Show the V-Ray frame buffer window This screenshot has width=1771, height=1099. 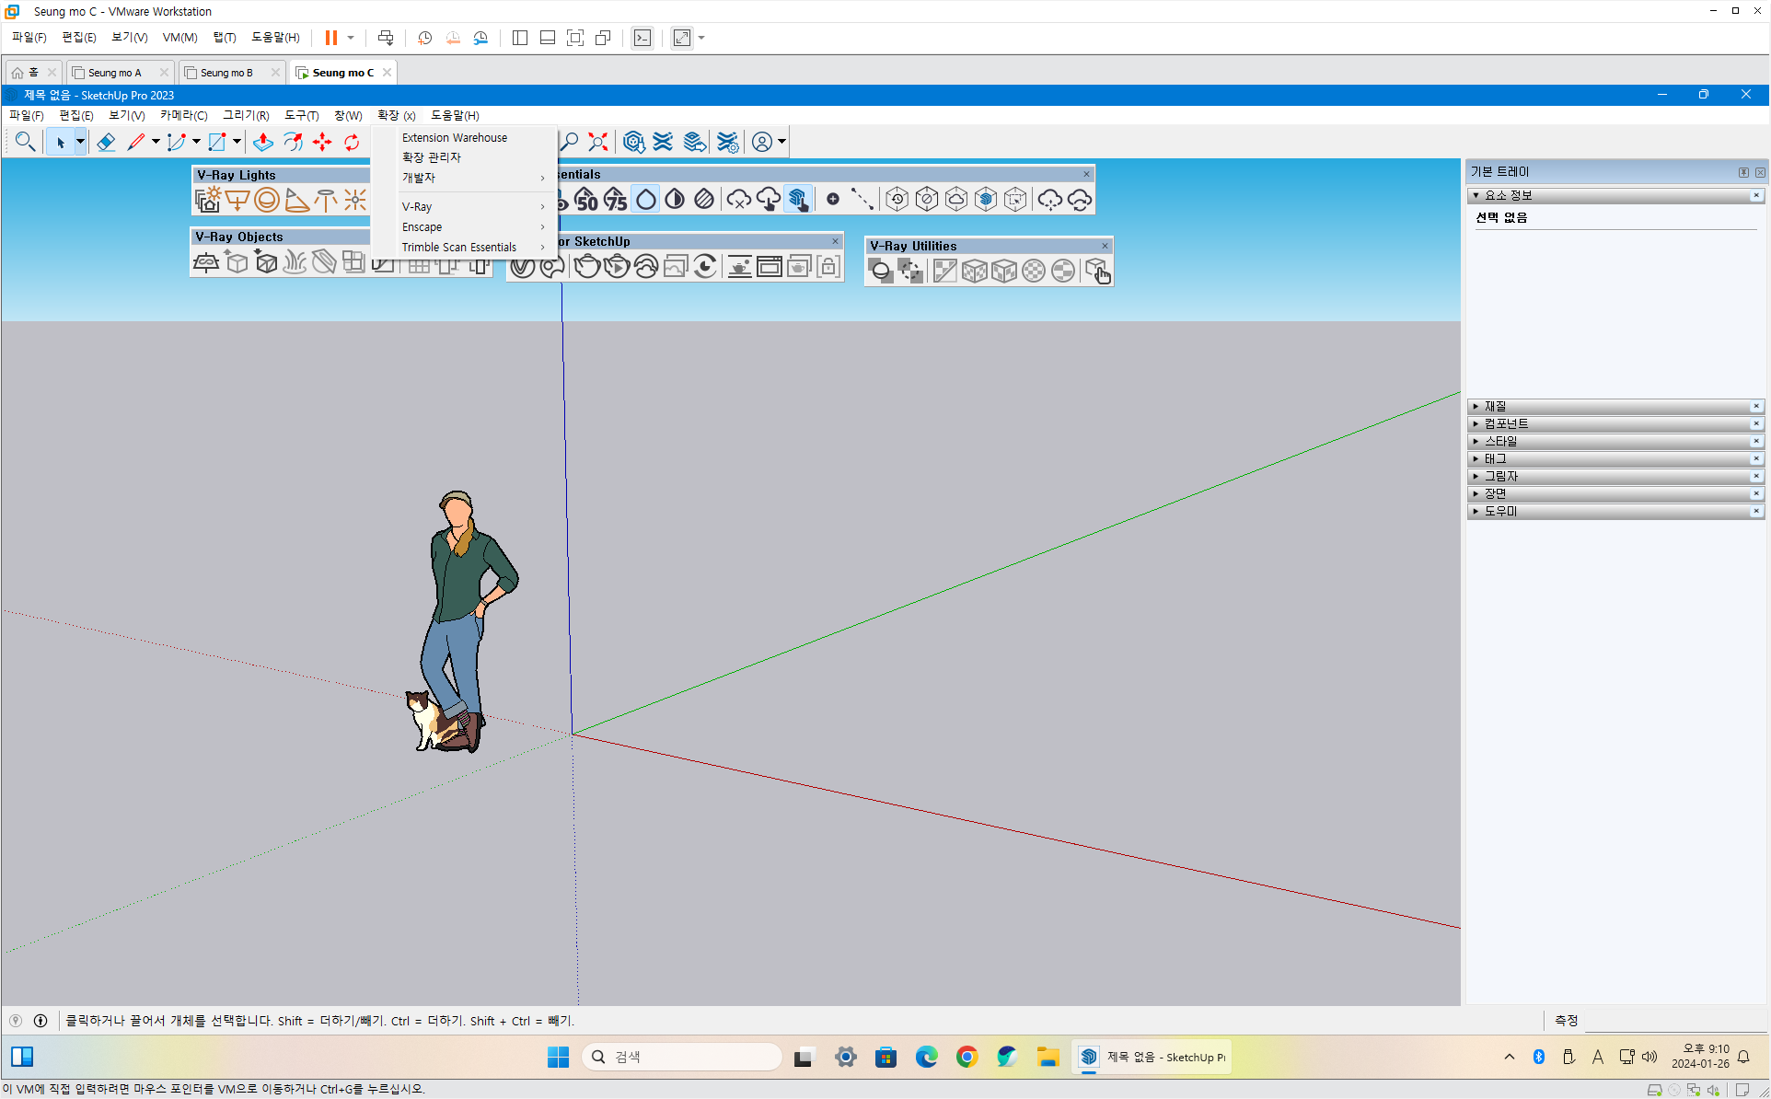(x=770, y=267)
